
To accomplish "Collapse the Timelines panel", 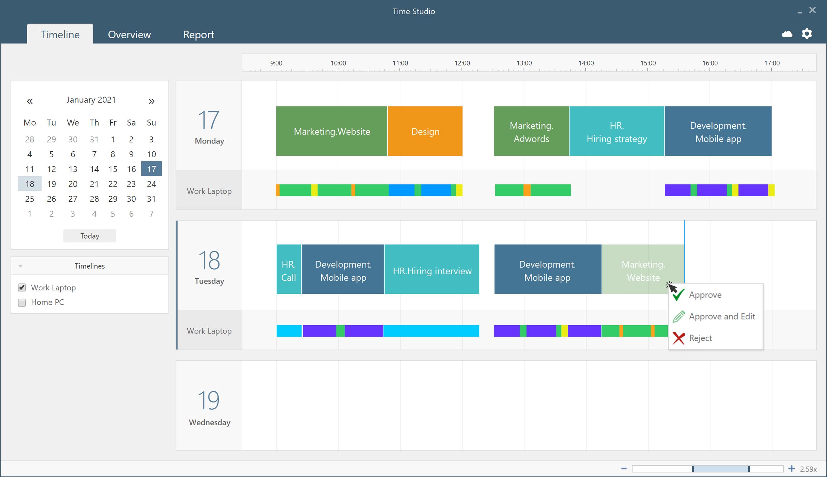I will (21, 266).
